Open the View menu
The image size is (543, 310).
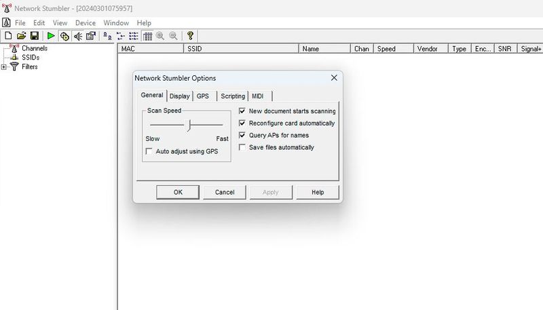pyautogui.click(x=60, y=23)
